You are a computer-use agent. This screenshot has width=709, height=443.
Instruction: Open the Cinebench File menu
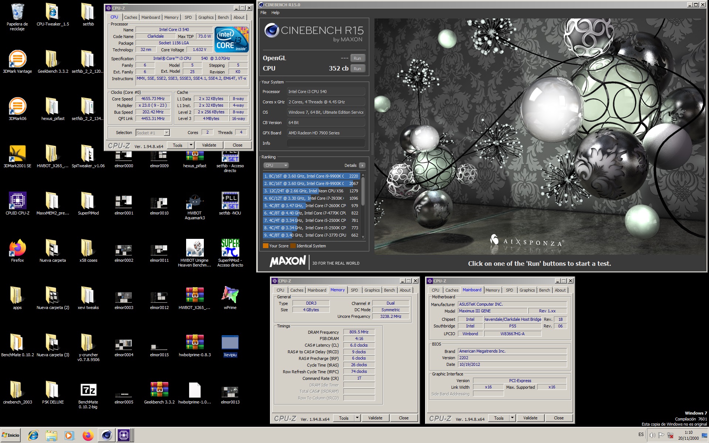263,13
